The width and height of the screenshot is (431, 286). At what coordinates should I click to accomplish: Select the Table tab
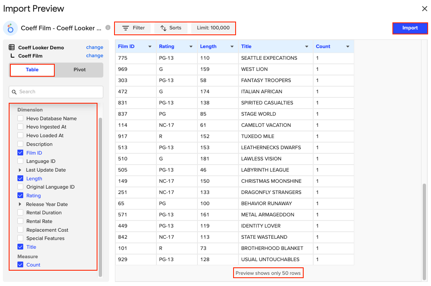32,70
